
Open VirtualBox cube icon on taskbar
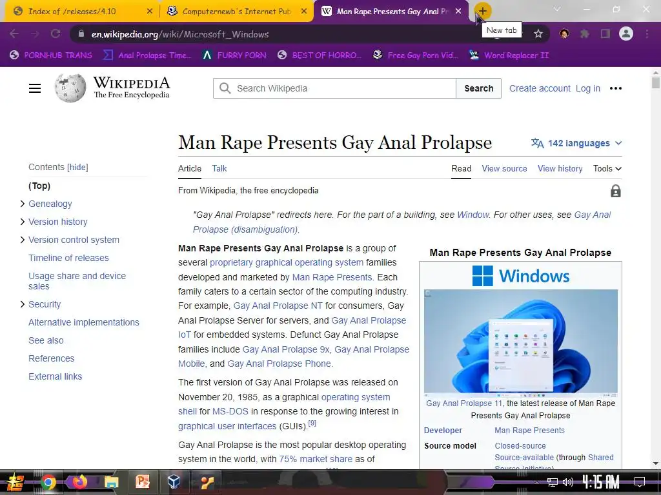point(174,481)
